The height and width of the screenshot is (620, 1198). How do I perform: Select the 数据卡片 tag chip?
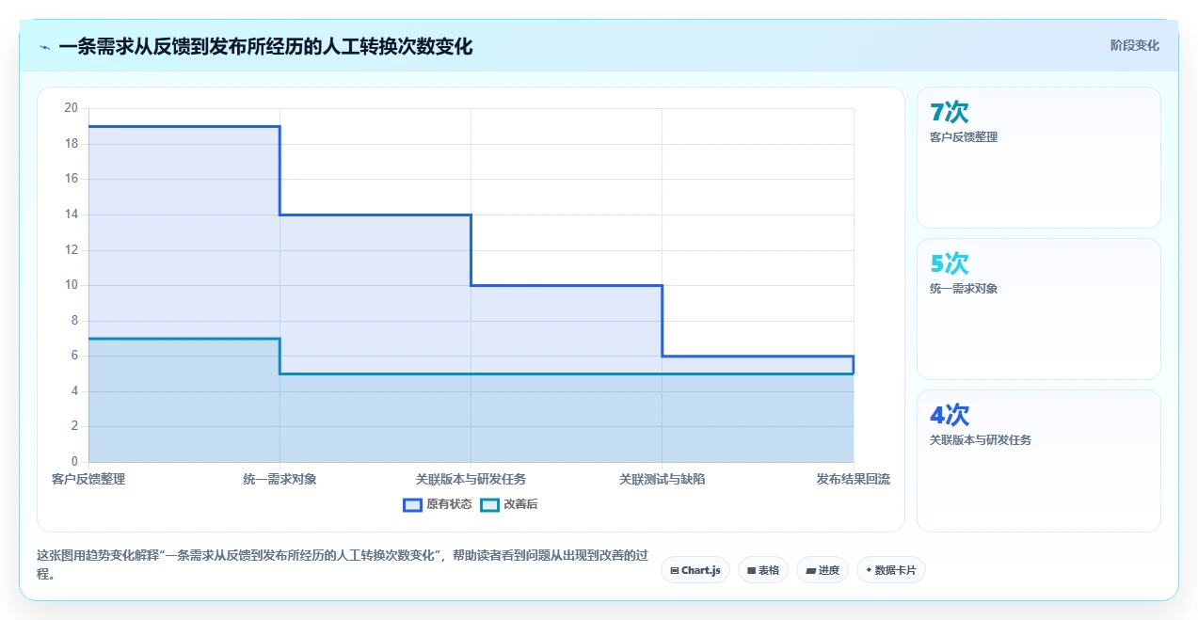pos(891,570)
